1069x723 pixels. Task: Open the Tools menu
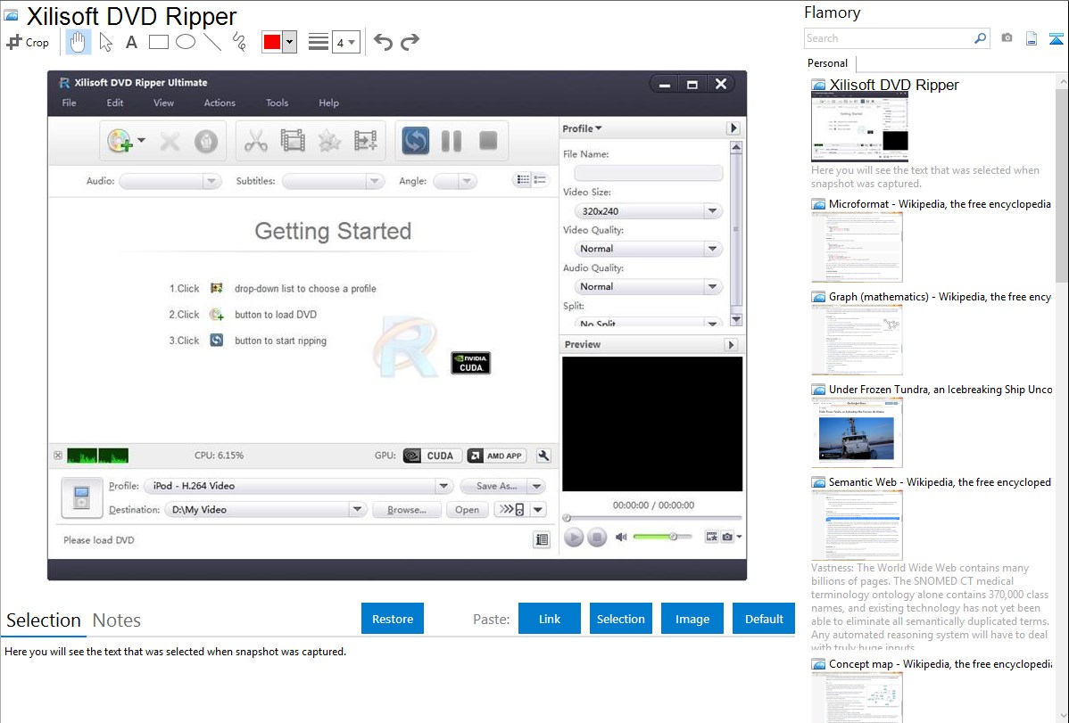[277, 103]
